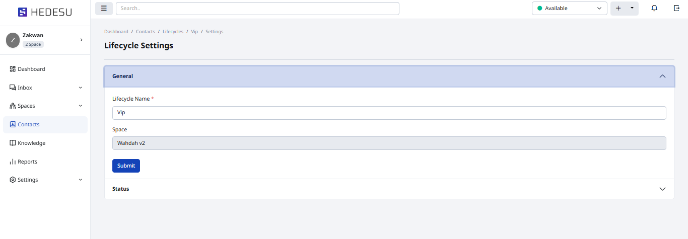Open Knowledge from the sidebar
Screen dimensions: 688x239
point(31,143)
